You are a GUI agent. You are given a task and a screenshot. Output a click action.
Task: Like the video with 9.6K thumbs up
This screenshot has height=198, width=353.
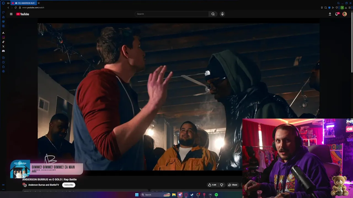(212, 185)
